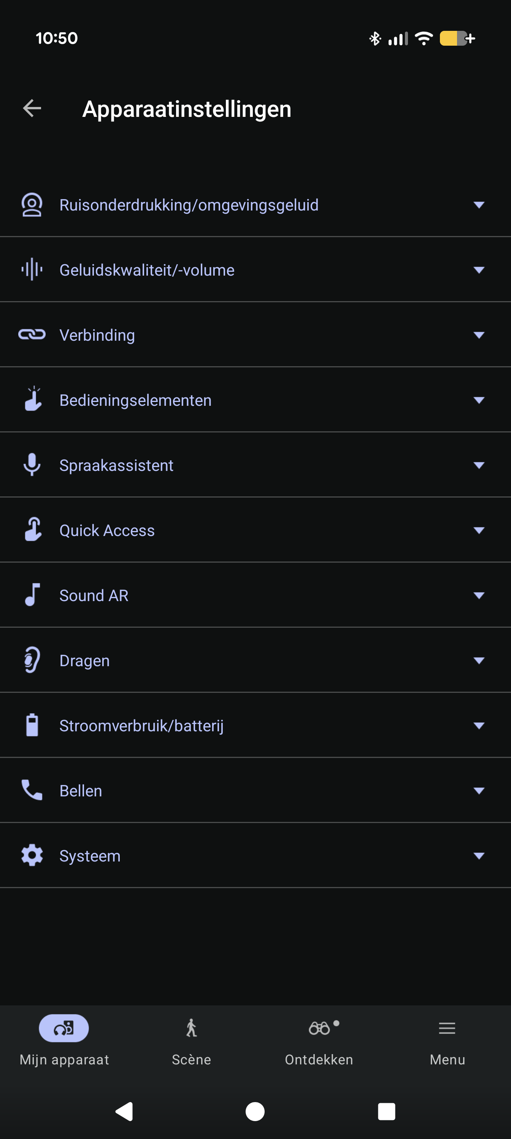Tap the battery icon for Stroomverbruik
The width and height of the screenshot is (511, 1139).
32,725
